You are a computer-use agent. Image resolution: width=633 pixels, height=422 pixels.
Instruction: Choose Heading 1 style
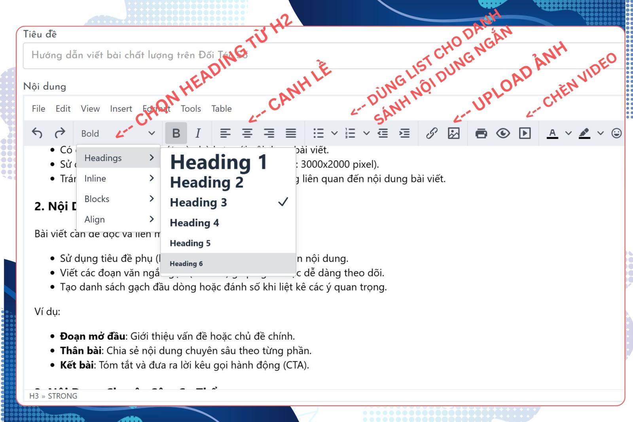[228, 162]
